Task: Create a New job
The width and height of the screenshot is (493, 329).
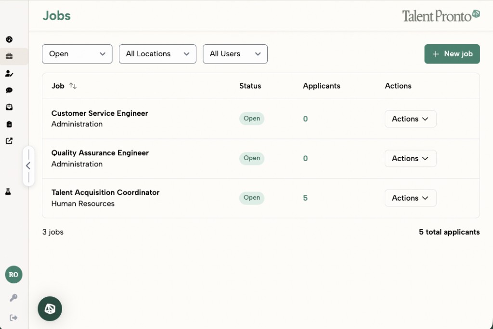Action: tap(452, 54)
